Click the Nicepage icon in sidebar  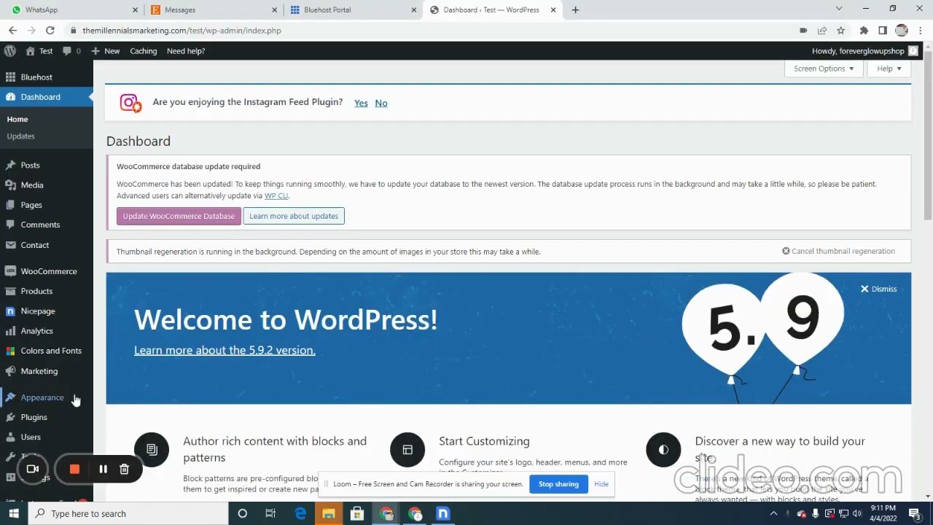coord(10,311)
